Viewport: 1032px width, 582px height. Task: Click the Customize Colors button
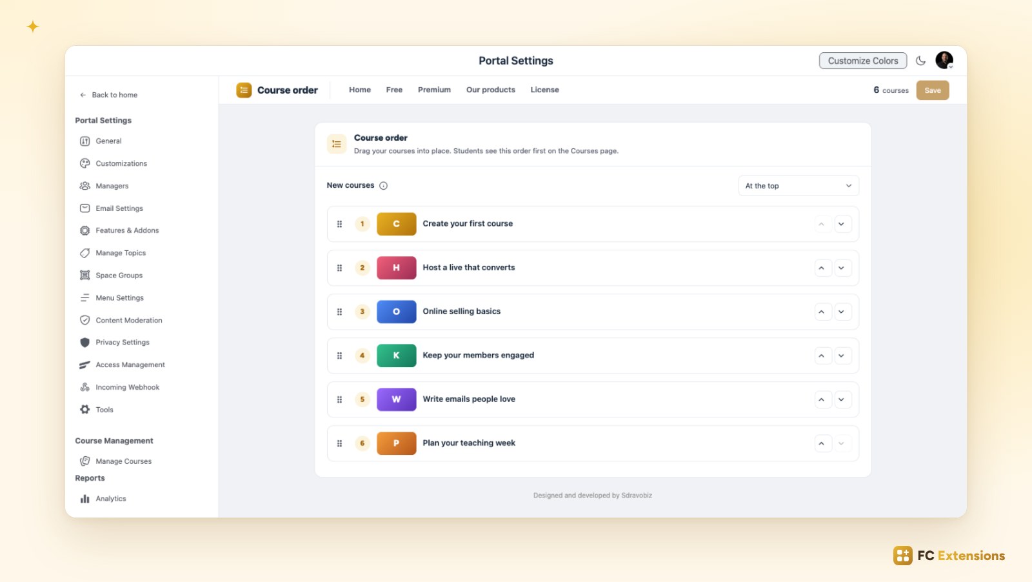coord(863,61)
